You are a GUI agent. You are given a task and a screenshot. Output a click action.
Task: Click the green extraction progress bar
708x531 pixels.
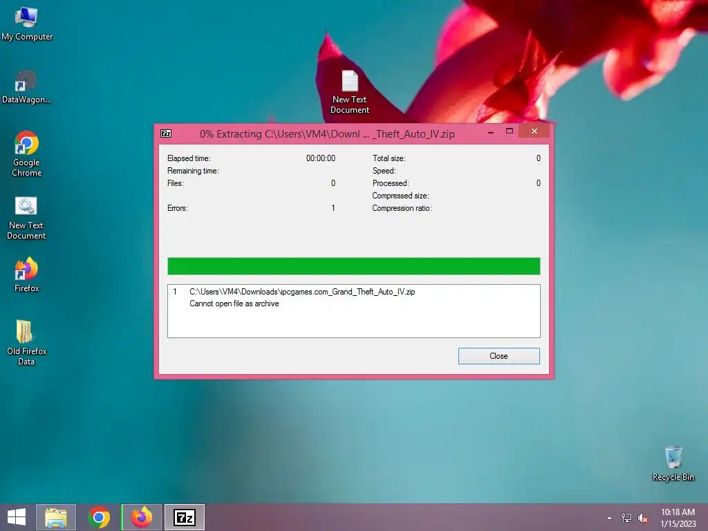click(353, 266)
